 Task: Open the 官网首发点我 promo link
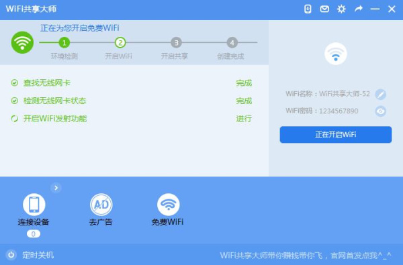[x=306, y=255]
